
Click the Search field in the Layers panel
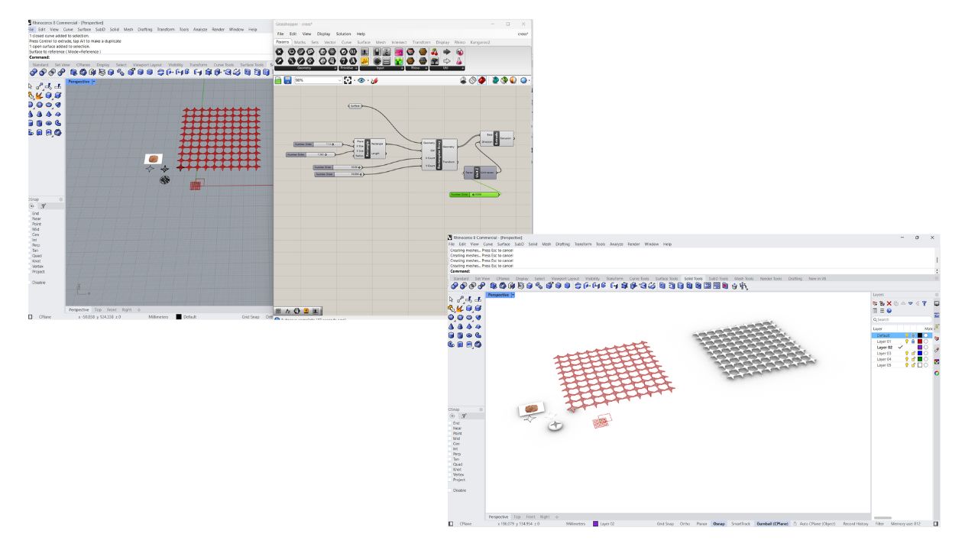pyautogui.click(x=902, y=319)
